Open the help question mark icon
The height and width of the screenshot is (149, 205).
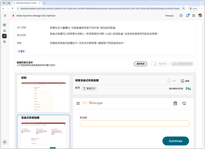pos(181,16)
